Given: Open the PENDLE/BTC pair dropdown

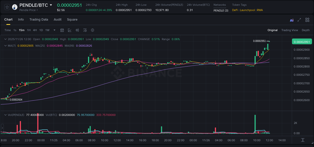Looking at the screenshot, I should [x=51, y=5].
